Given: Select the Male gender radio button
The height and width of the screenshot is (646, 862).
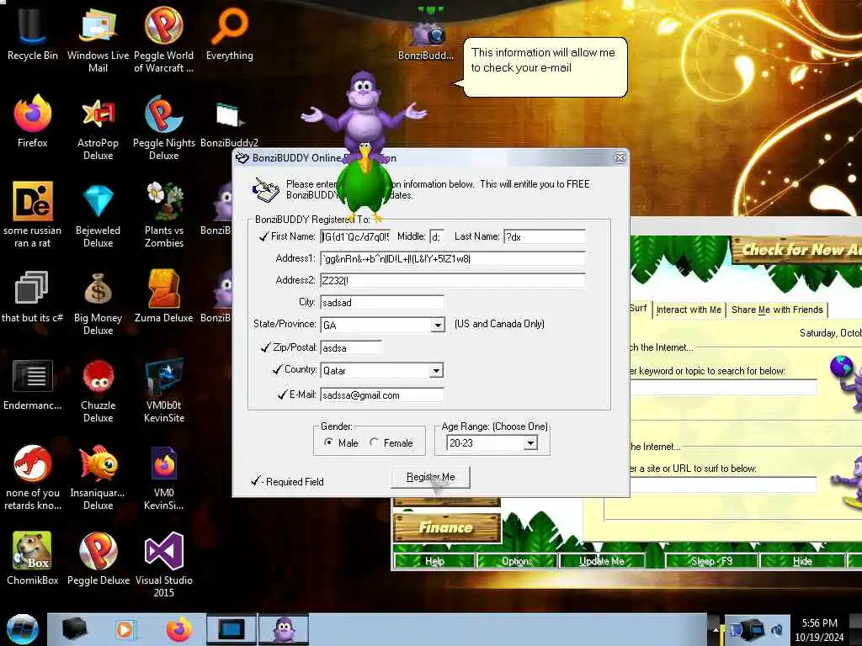Looking at the screenshot, I should [x=329, y=442].
